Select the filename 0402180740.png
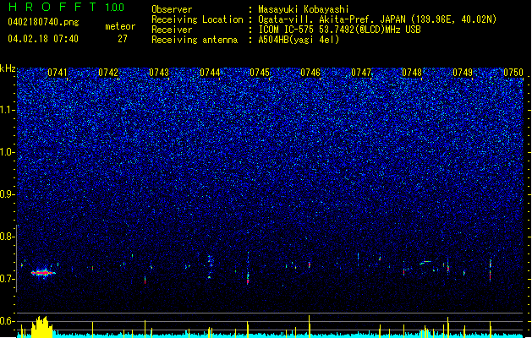Viewport: 532px width, 338px height. 43,22
